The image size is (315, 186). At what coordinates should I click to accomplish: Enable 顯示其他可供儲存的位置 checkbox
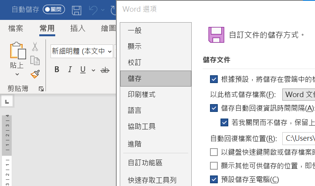(x=214, y=166)
